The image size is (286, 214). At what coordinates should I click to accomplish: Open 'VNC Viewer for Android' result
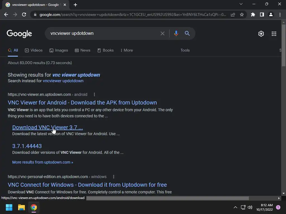pos(82,103)
